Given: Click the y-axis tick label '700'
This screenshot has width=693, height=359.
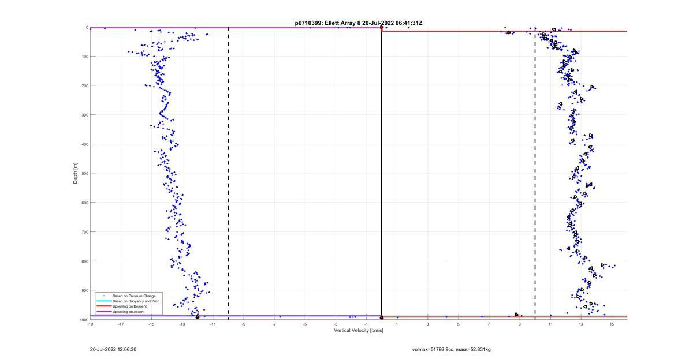Looking at the screenshot, I should click(84, 232).
